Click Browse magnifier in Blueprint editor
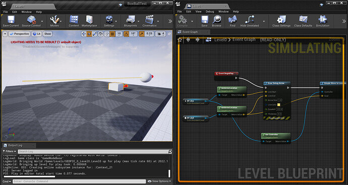Image resolution: width=348 pixels, height=185 pixels. tap(216, 21)
